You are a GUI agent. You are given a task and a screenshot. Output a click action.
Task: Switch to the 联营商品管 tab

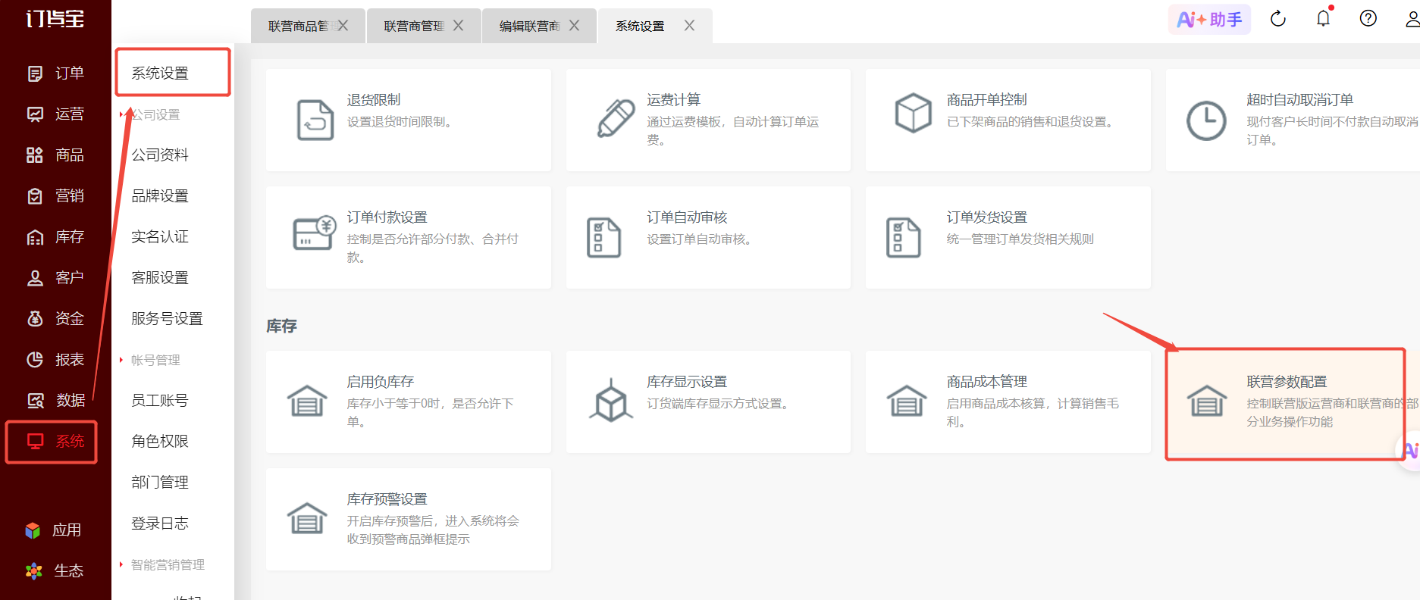click(x=298, y=26)
